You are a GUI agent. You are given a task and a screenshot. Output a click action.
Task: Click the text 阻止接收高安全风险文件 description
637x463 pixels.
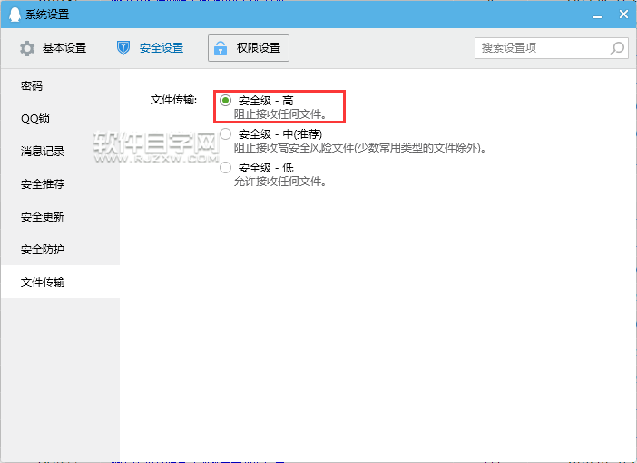pyautogui.click(x=360, y=148)
